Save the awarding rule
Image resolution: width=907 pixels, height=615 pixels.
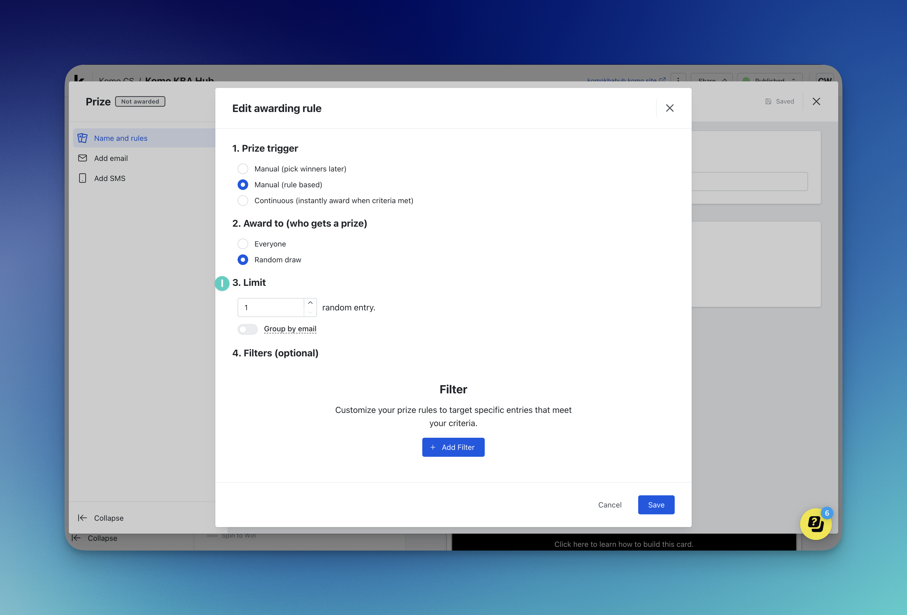tap(656, 505)
